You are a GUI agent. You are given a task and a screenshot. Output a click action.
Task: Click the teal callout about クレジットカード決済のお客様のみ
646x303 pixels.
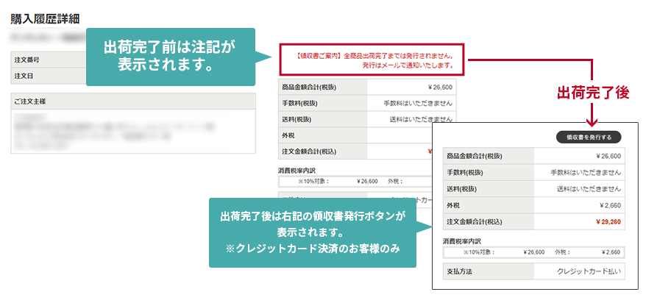[x=313, y=232]
